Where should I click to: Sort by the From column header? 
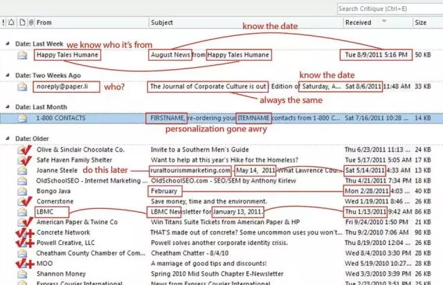[x=44, y=23]
